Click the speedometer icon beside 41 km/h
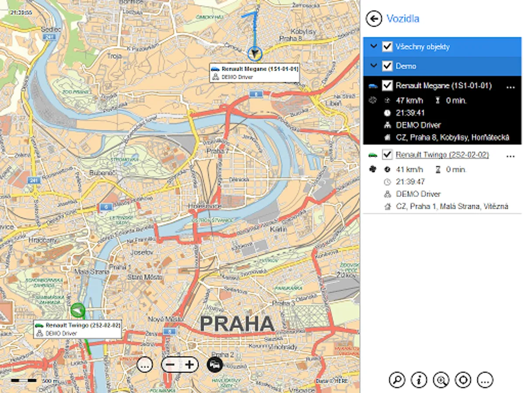524x393 pixels. [387, 169]
